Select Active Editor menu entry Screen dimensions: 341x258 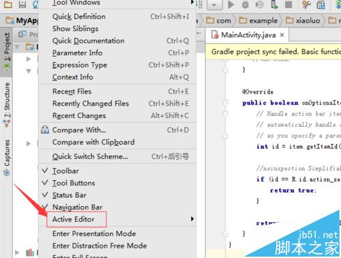click(x=117, y=219)
